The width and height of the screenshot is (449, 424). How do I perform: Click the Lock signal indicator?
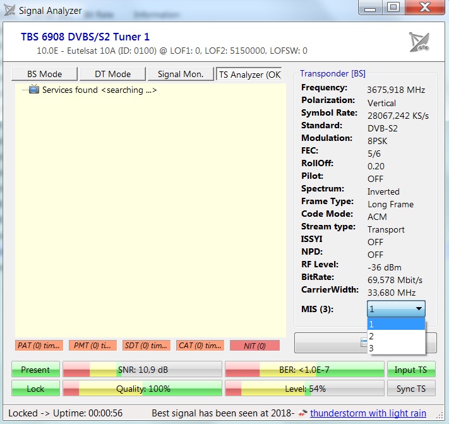(x=35, y=389)
